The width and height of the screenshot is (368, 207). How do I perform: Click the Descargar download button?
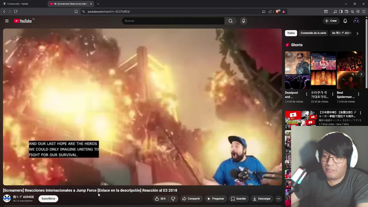262,199
